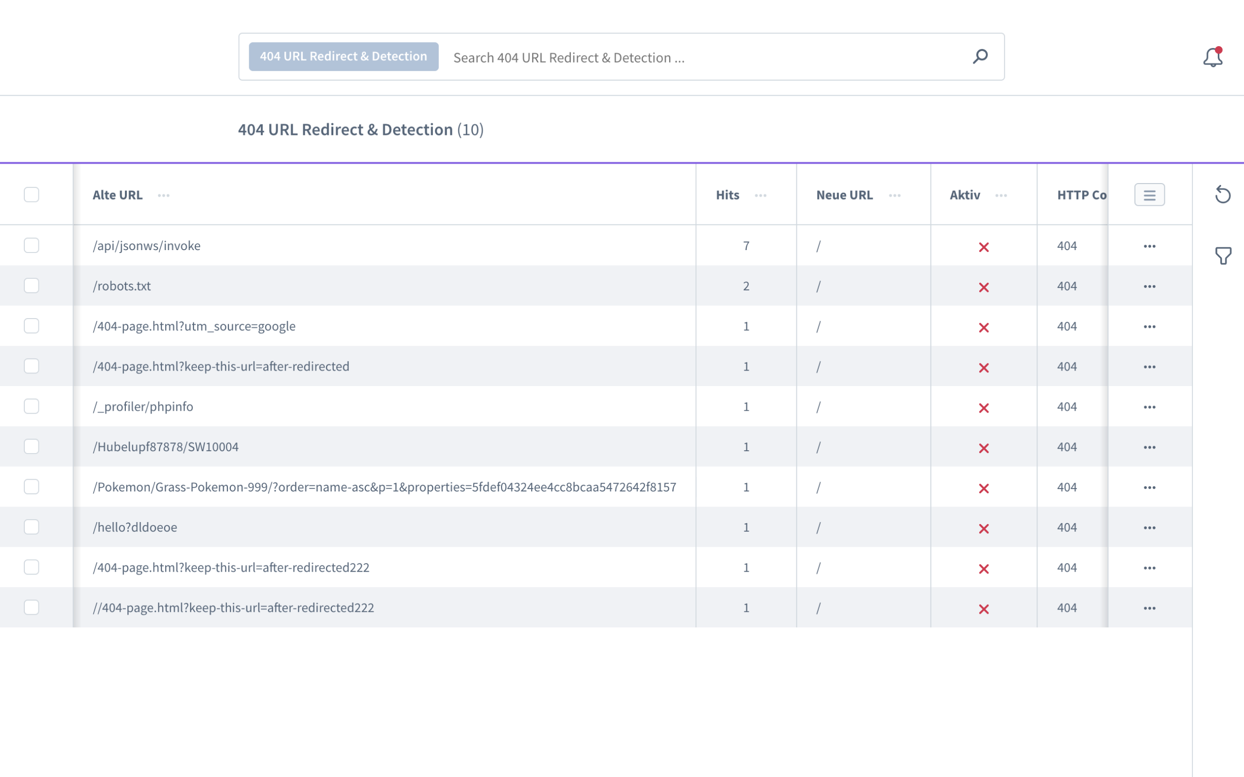Viewport: 1244px width, 777px height.
Task: Open actions menu for /hello?dldoeoe row
Action: (1149, 528)
